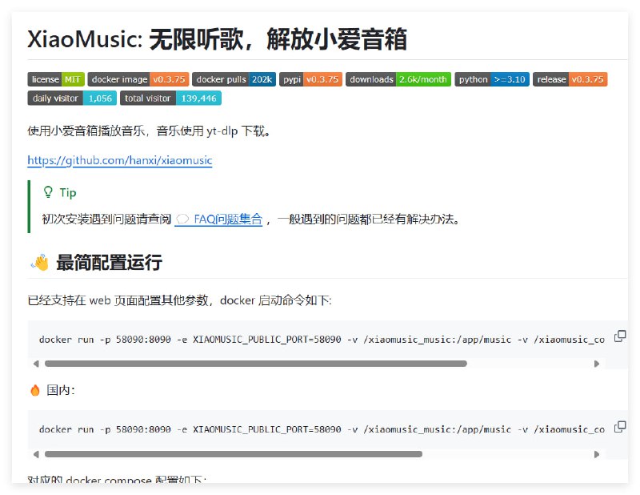Copy the first docker run command
The width and height of the screenshot is (640, 495).
tap(620, 336)
